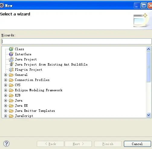Image resolution: width=152 pixels, height=149 pixels.
Task: Select the CVS tree row
Action: tap(18, 85)
